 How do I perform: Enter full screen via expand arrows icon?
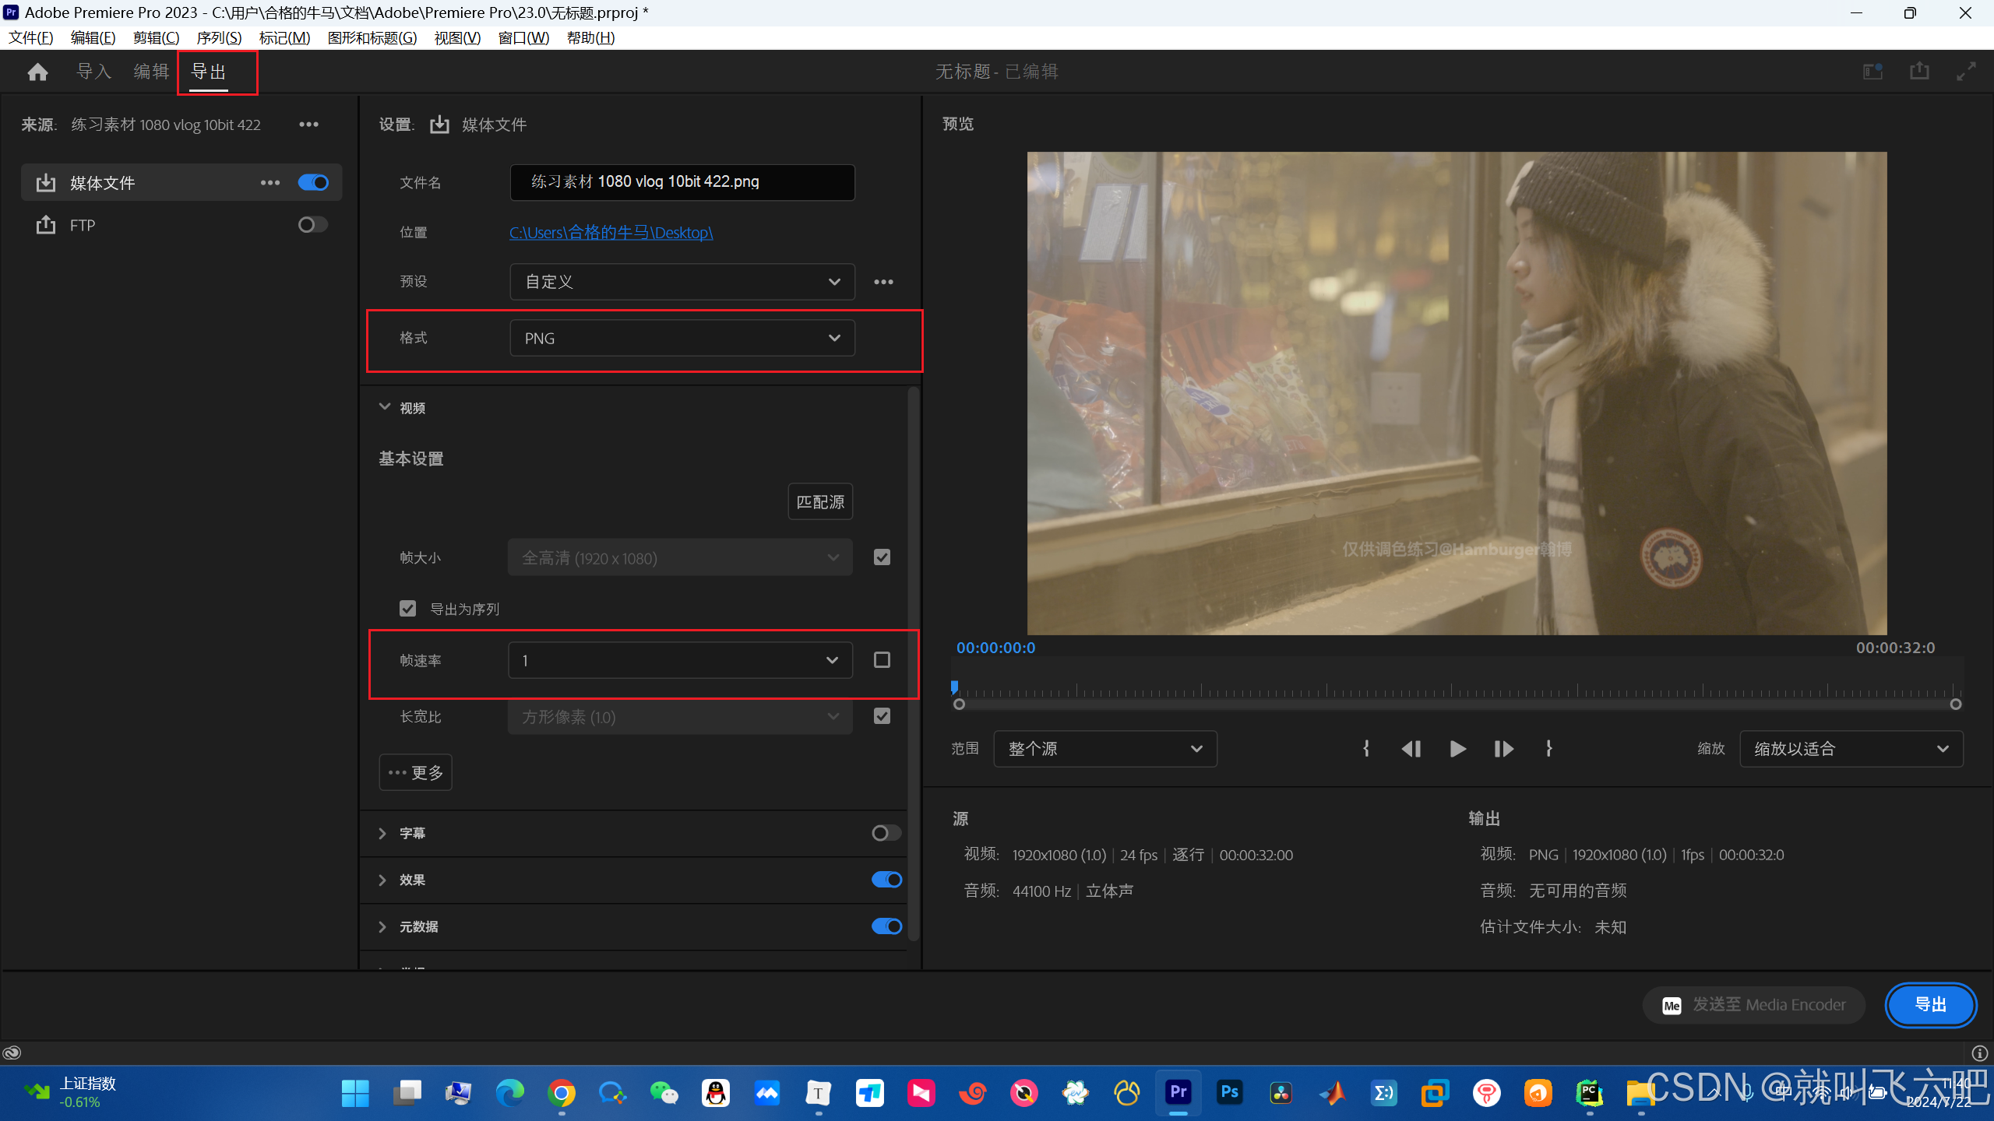coord(1966,72)
